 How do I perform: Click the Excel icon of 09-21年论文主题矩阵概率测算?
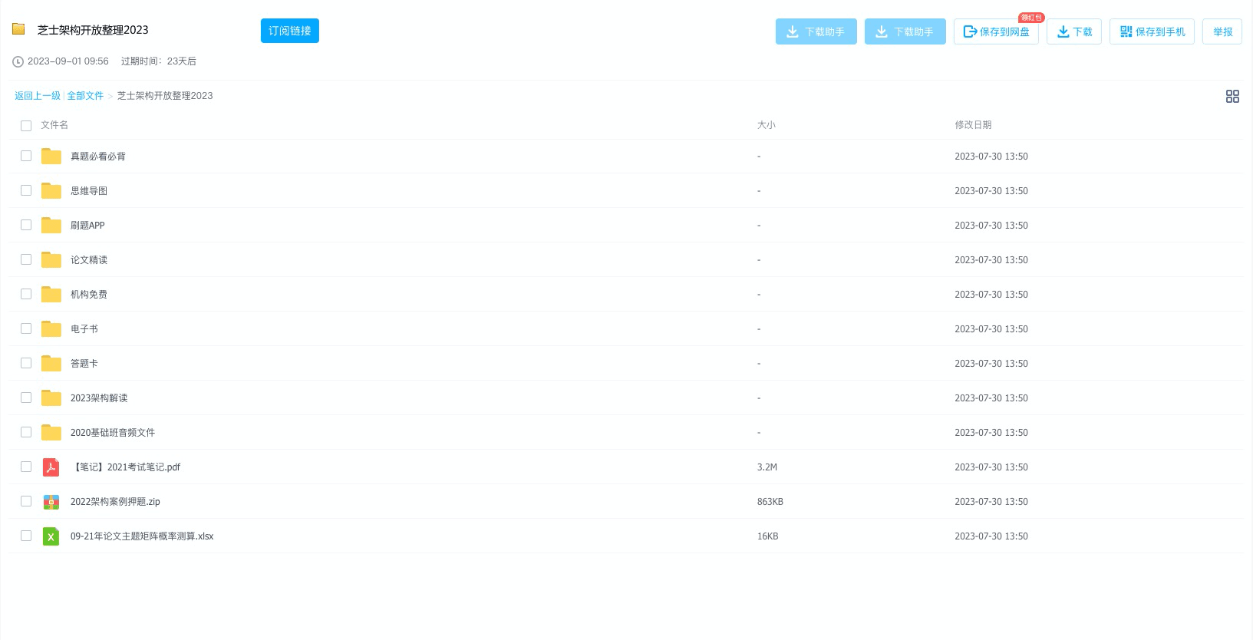(x=51, y=536)
